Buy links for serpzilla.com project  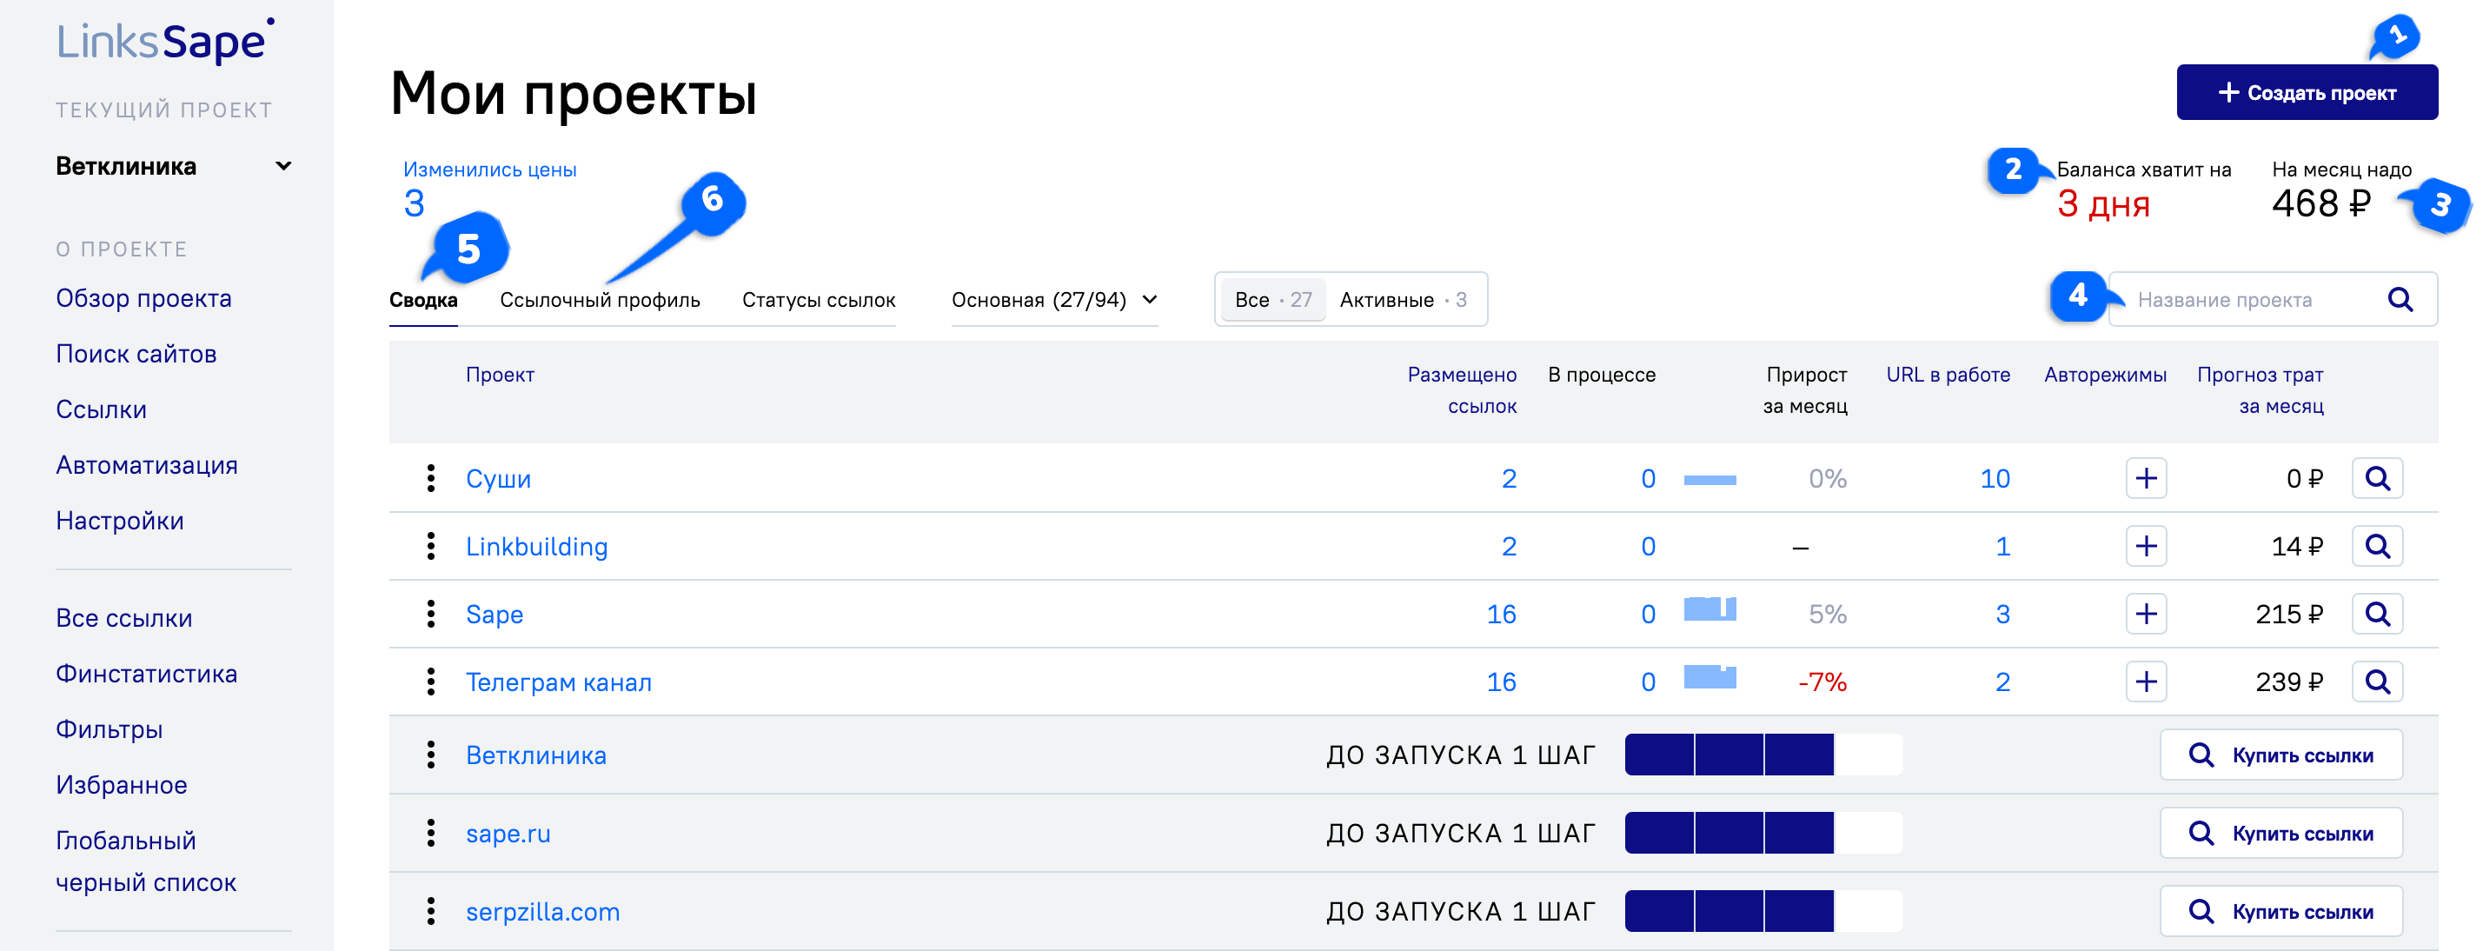click(2281, 912)
